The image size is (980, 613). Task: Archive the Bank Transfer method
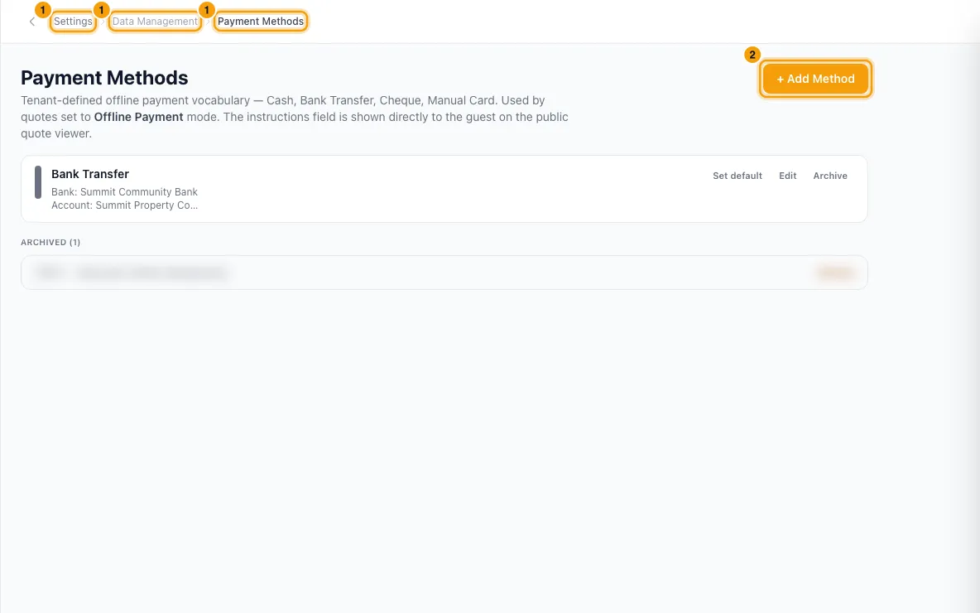tap(830, 176)
